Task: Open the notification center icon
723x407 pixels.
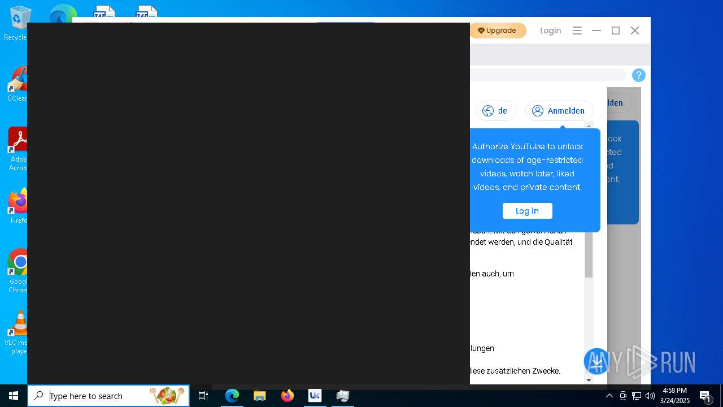Action: (x=705, y=396)
